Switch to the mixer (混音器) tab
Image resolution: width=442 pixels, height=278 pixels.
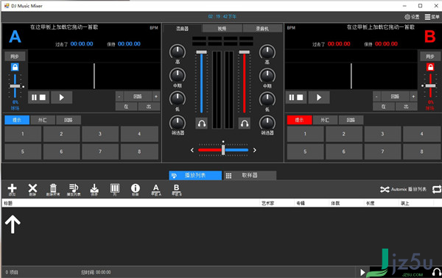[x=182, y=29]
